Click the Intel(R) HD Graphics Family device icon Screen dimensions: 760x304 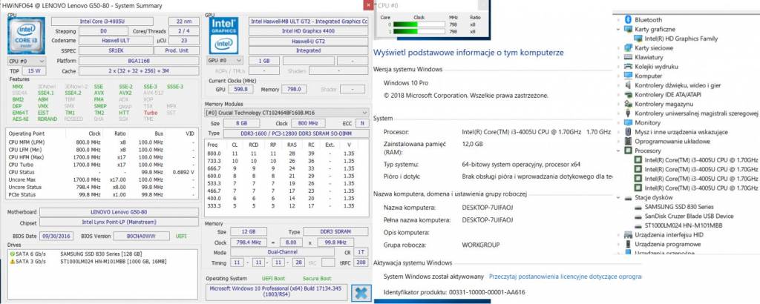pos(638,39)
